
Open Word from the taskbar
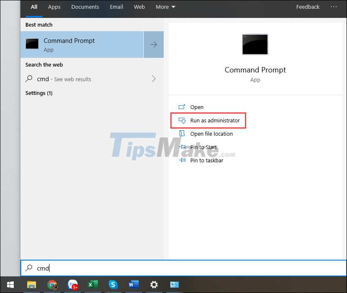133,285
